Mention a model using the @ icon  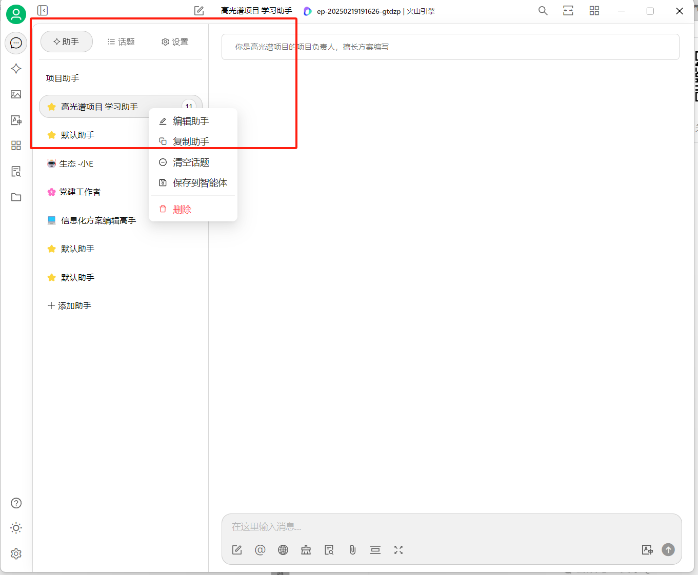[260, 550]
